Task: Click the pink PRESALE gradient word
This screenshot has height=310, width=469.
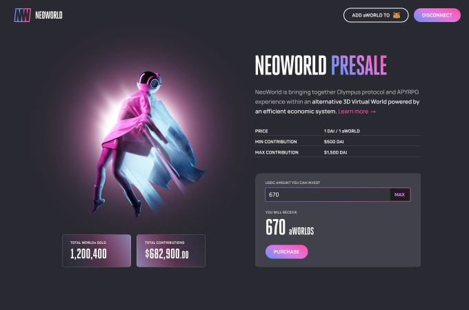Action: click(359, 65)
